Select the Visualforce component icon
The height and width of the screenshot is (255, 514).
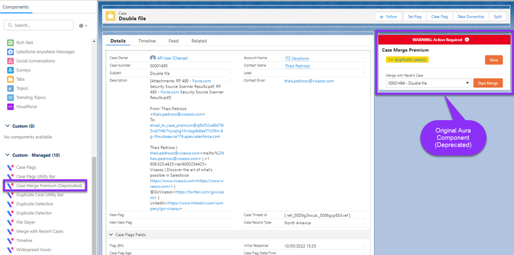tap(10, 106)
